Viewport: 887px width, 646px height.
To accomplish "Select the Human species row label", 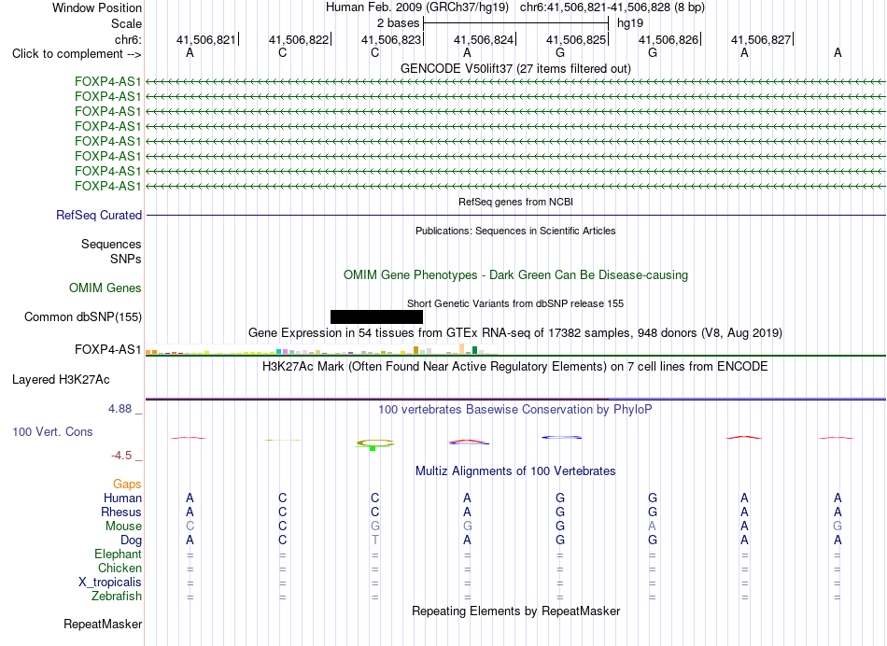I will 122,498.
